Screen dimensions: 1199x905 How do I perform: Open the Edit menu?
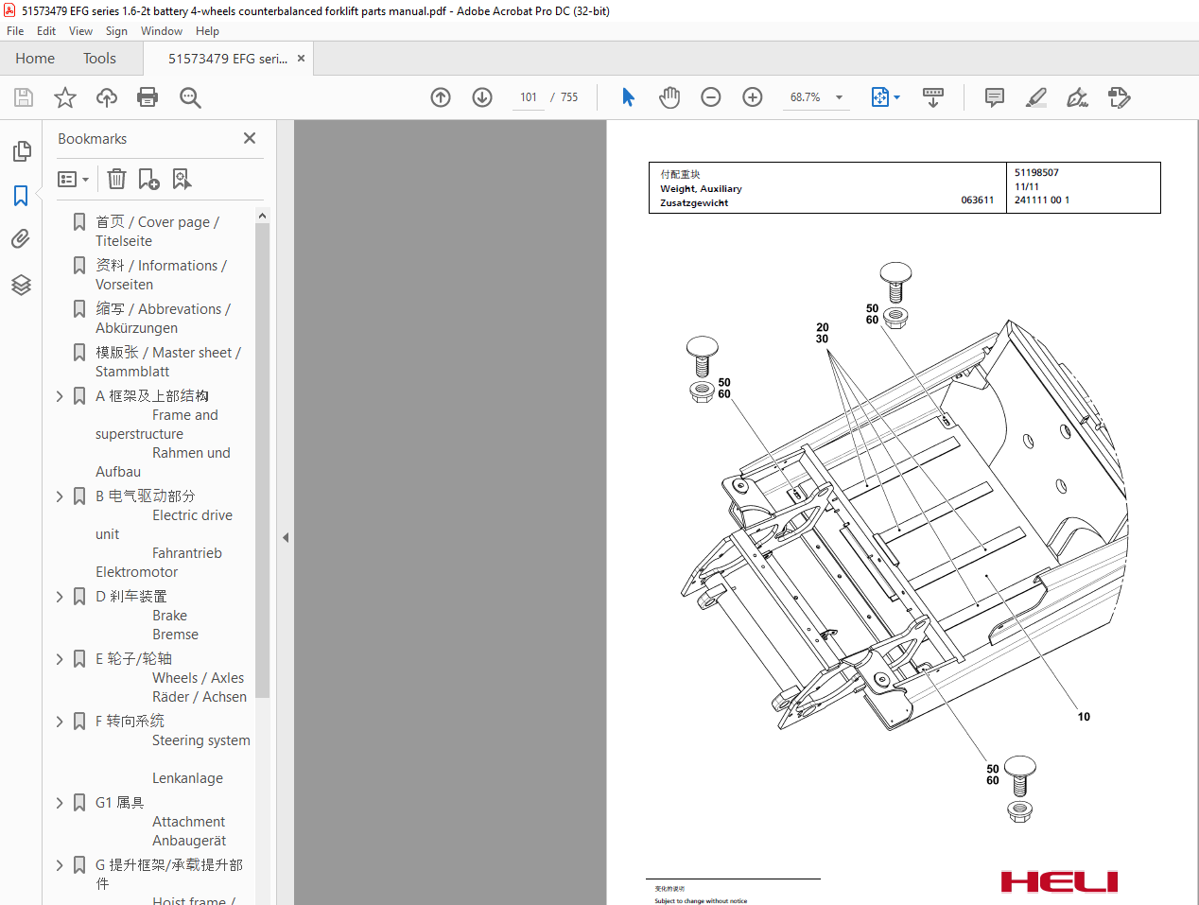point(46,31)
